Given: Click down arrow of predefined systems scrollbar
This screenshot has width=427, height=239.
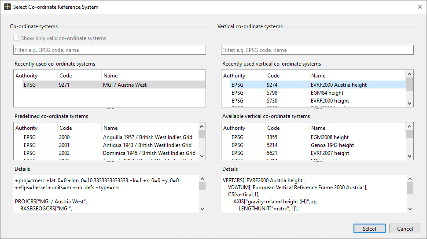Looking at the screenshot, I should tap(202, 156).
